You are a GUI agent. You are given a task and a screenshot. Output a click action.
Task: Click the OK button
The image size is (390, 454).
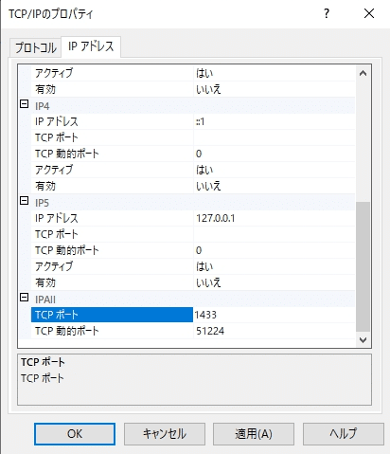[x=75, y=434]
